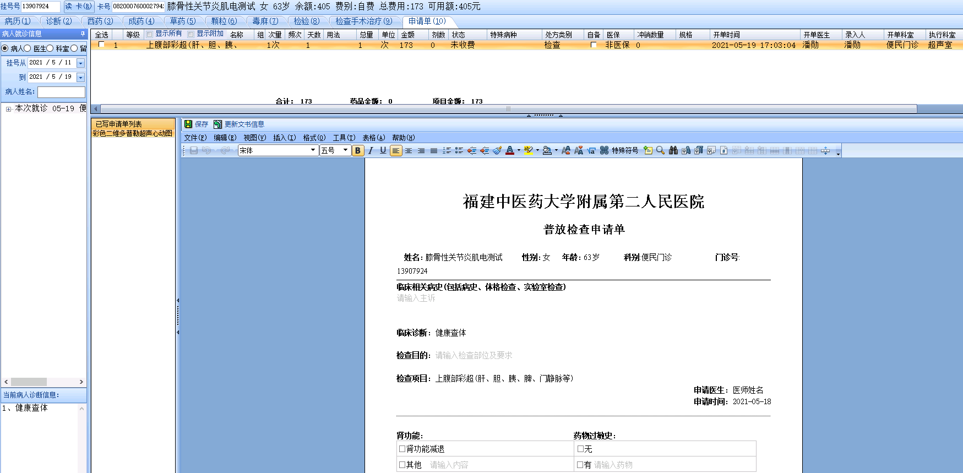The width and height of the screenshot is (963, 473).
Task: Open the 检验(8) tab
Action: (x=307, y=21)
